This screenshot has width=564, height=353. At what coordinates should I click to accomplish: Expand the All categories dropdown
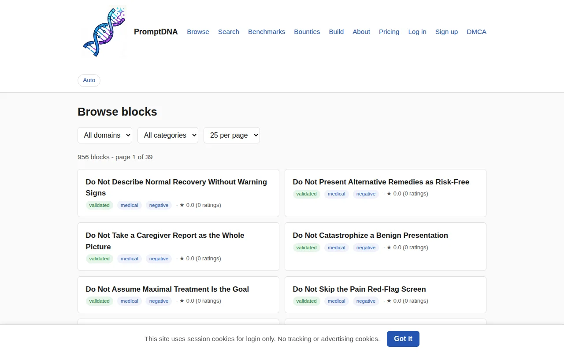coord(168,135)
